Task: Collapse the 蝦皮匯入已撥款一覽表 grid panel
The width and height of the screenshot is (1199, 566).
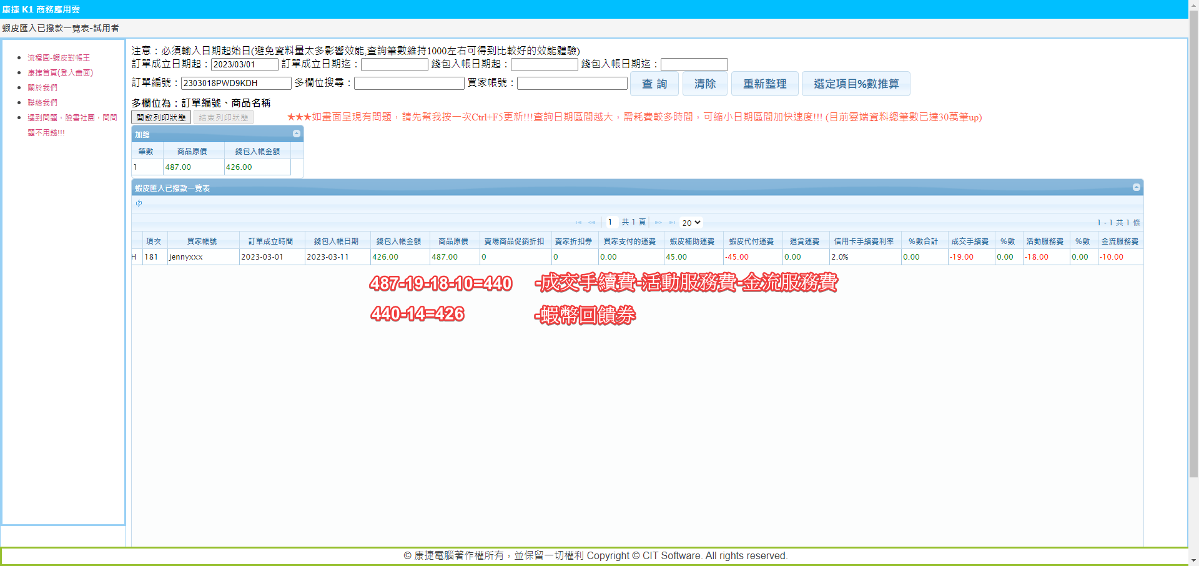Action: (x=1136, y=188)
